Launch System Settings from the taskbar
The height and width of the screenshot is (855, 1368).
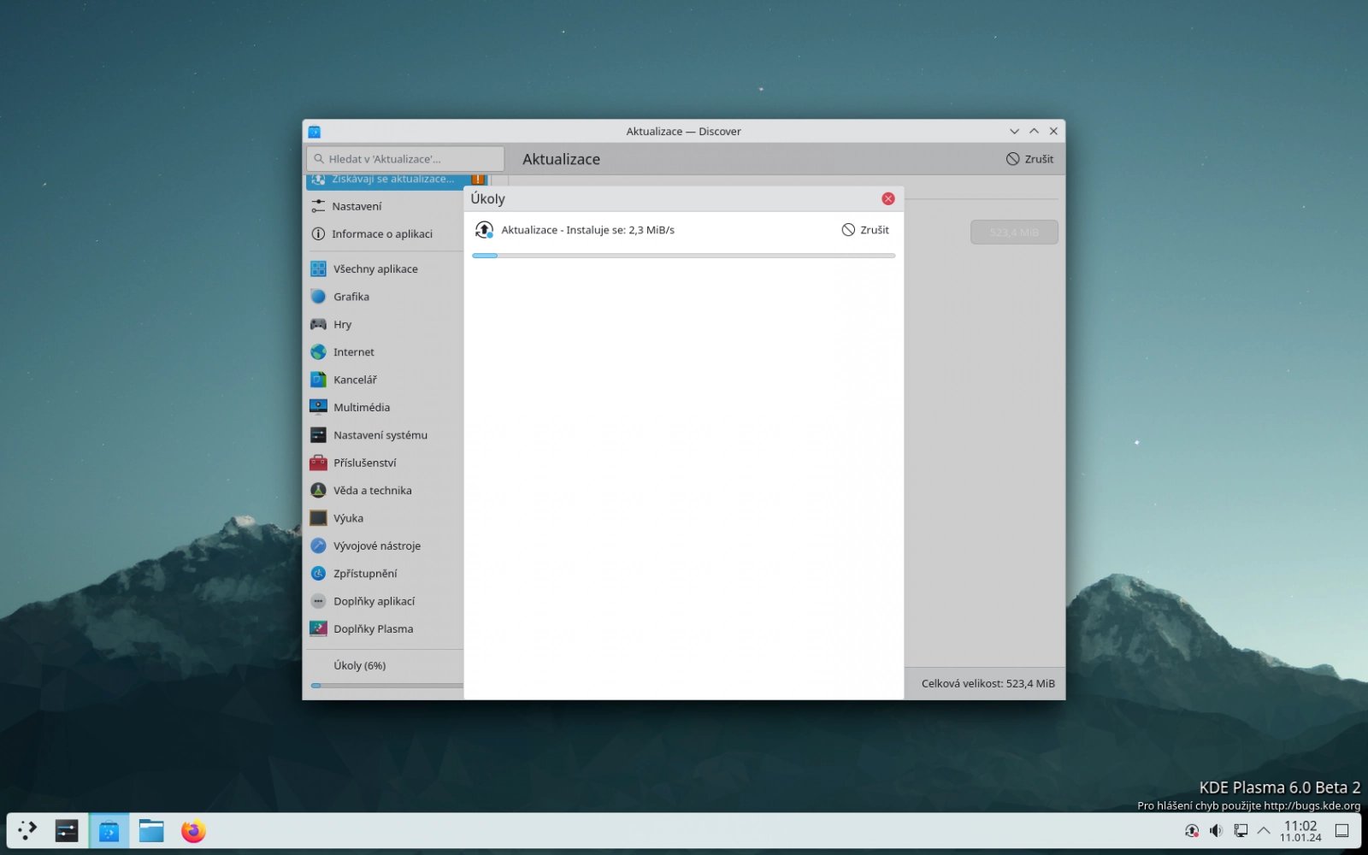pos(67,830)
